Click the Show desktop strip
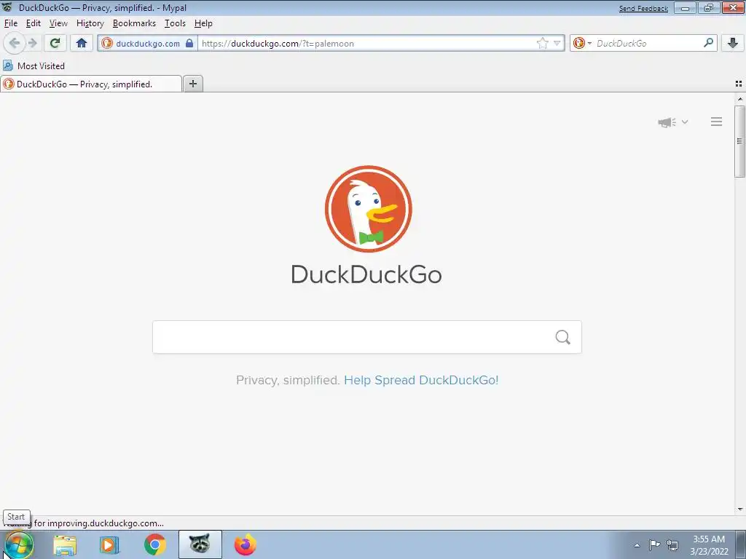Viewport: 746px width, 559px height. [741, 544]
